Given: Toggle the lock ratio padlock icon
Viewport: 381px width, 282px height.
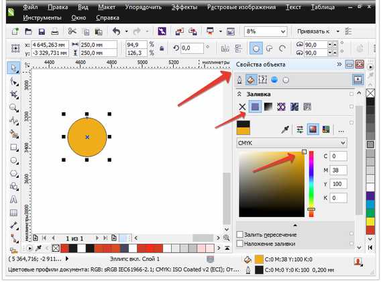Looking at the screenshot, I should 162,48.
